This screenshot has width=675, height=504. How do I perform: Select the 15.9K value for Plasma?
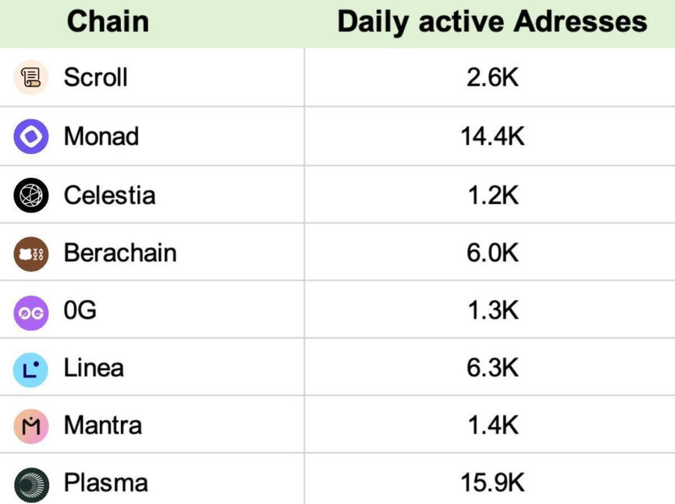pyautogui.click(x=493, y=483)
